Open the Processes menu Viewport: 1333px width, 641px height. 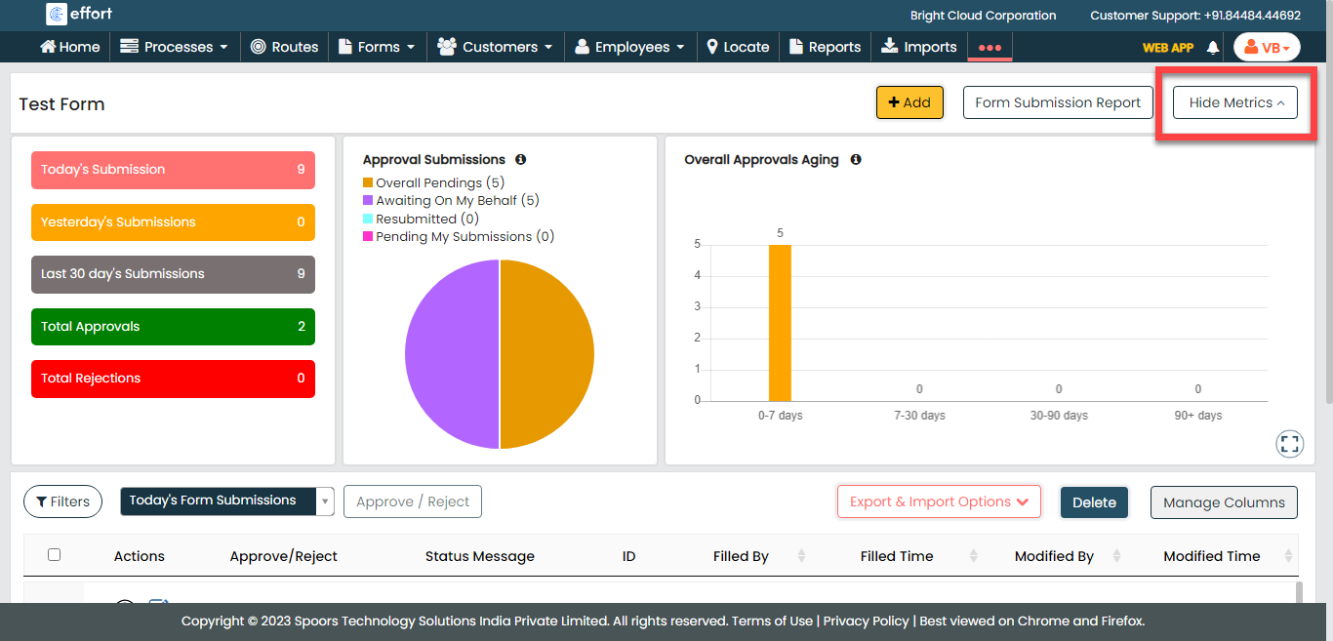pyautogui.click(x=174, y=47)
